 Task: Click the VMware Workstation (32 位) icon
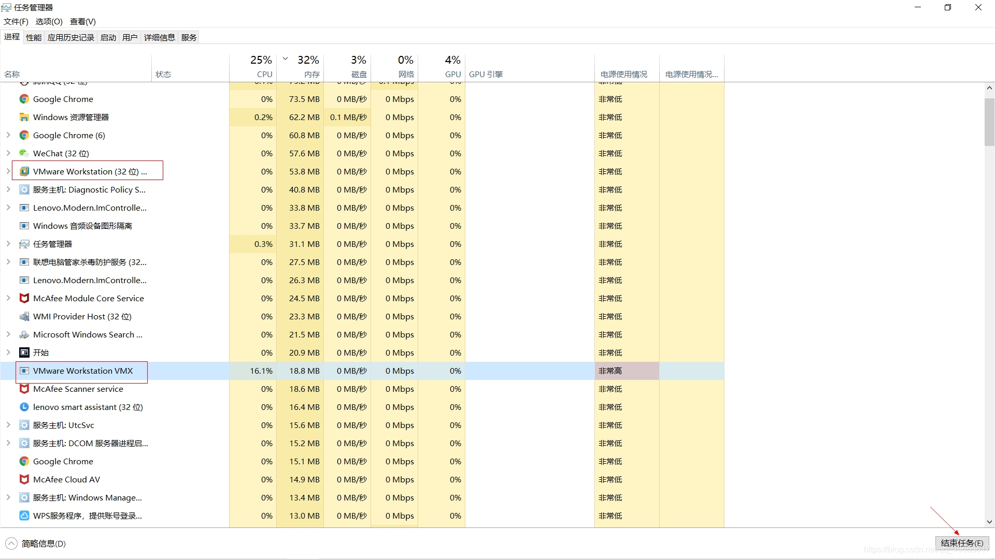click(24, 171)
